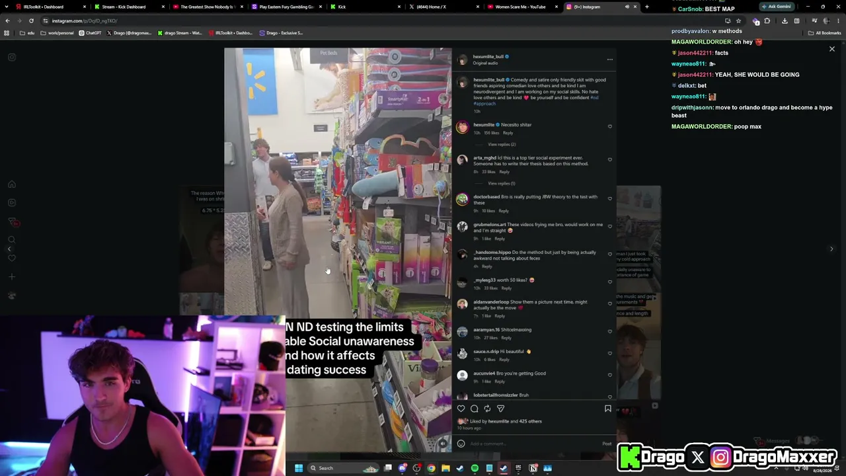Screen dimensions: 846x476
Task: Go to the previous post arrow
Action: click(x=9, y=249)
